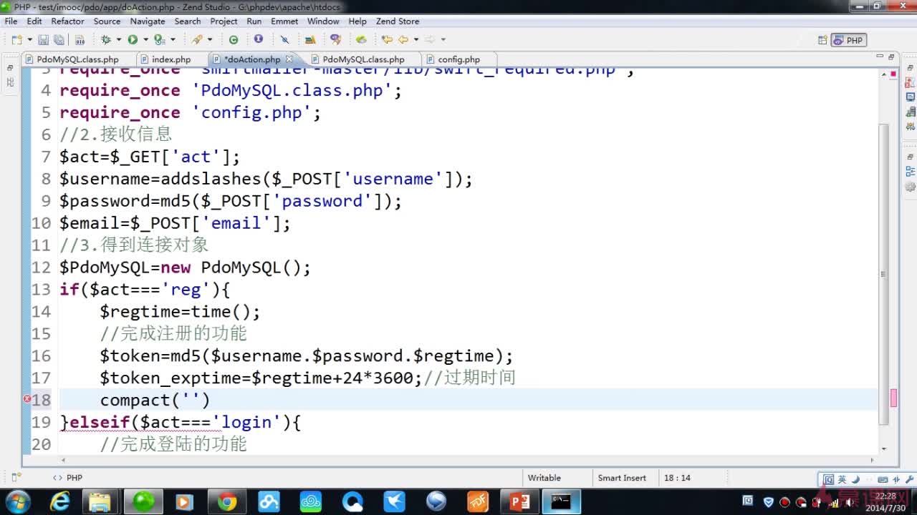Start the Debug bug icon
The height and width of the screenshot is (515, 917).
click(x=106, y=40)
